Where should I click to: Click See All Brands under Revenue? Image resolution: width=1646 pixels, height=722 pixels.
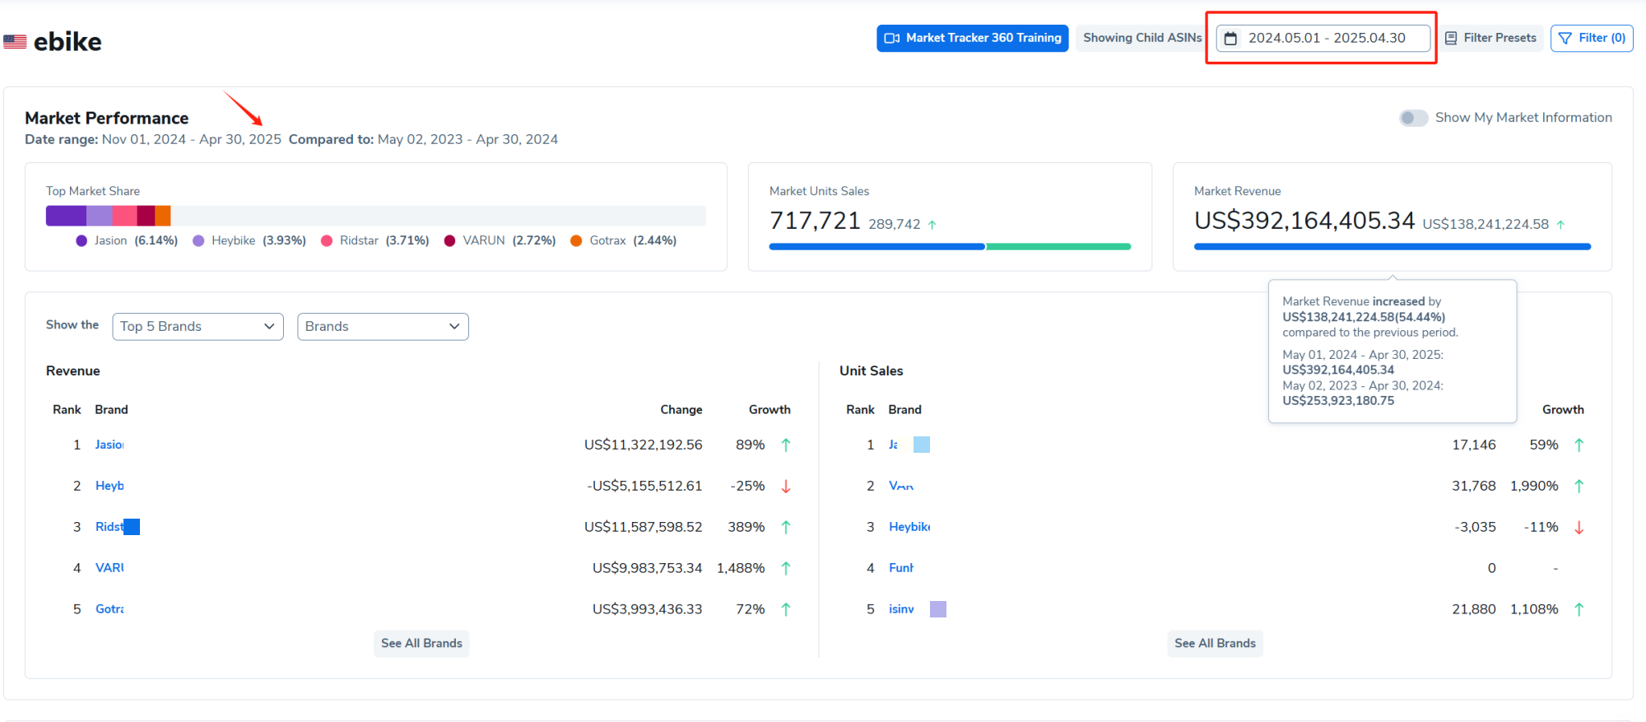[421, 643]
